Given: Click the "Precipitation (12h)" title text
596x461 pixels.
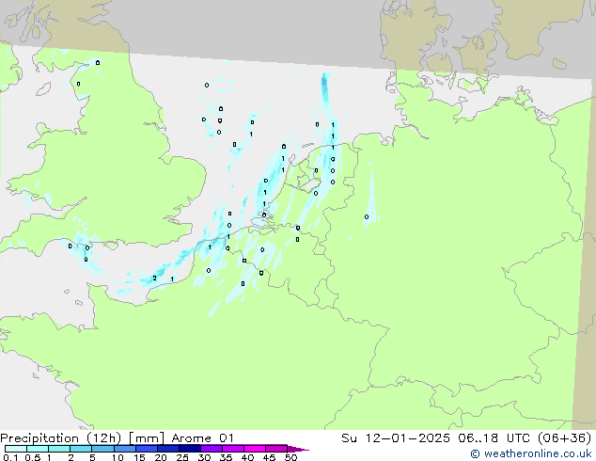Looking at the screenshot, I should point(61,438).
